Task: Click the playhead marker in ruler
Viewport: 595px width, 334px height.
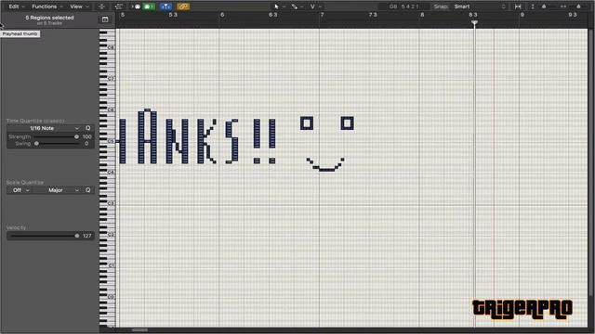Action: point(474,23)
